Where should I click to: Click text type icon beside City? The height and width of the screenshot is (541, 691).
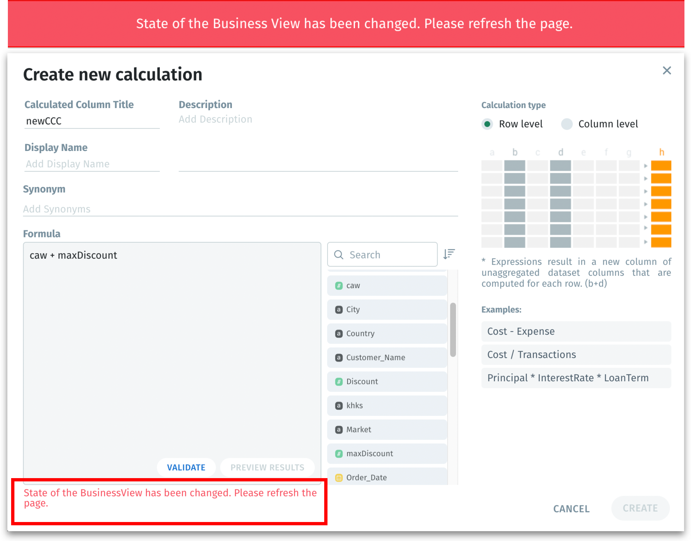point(339,309)
